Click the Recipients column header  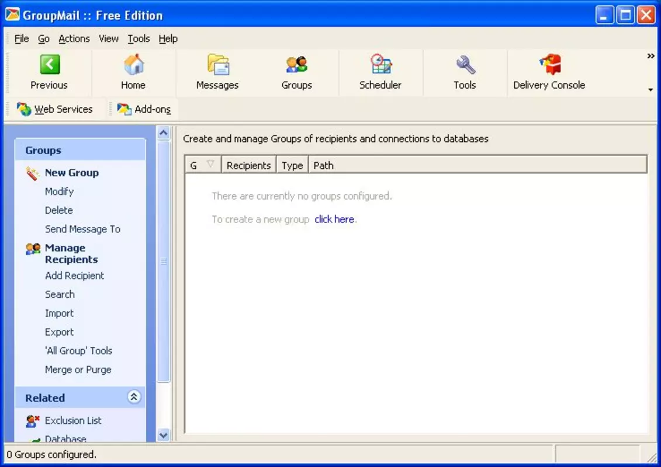249,165
